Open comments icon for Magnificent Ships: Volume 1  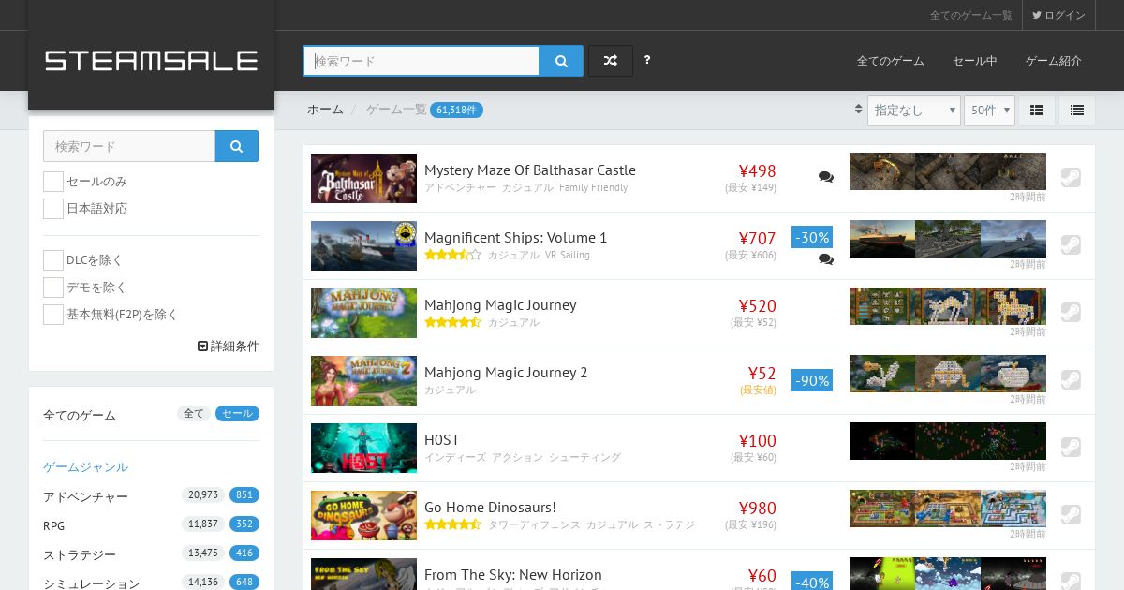(825, 259)
